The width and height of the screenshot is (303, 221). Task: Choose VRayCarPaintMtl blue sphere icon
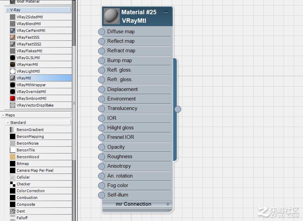(13, 31)
